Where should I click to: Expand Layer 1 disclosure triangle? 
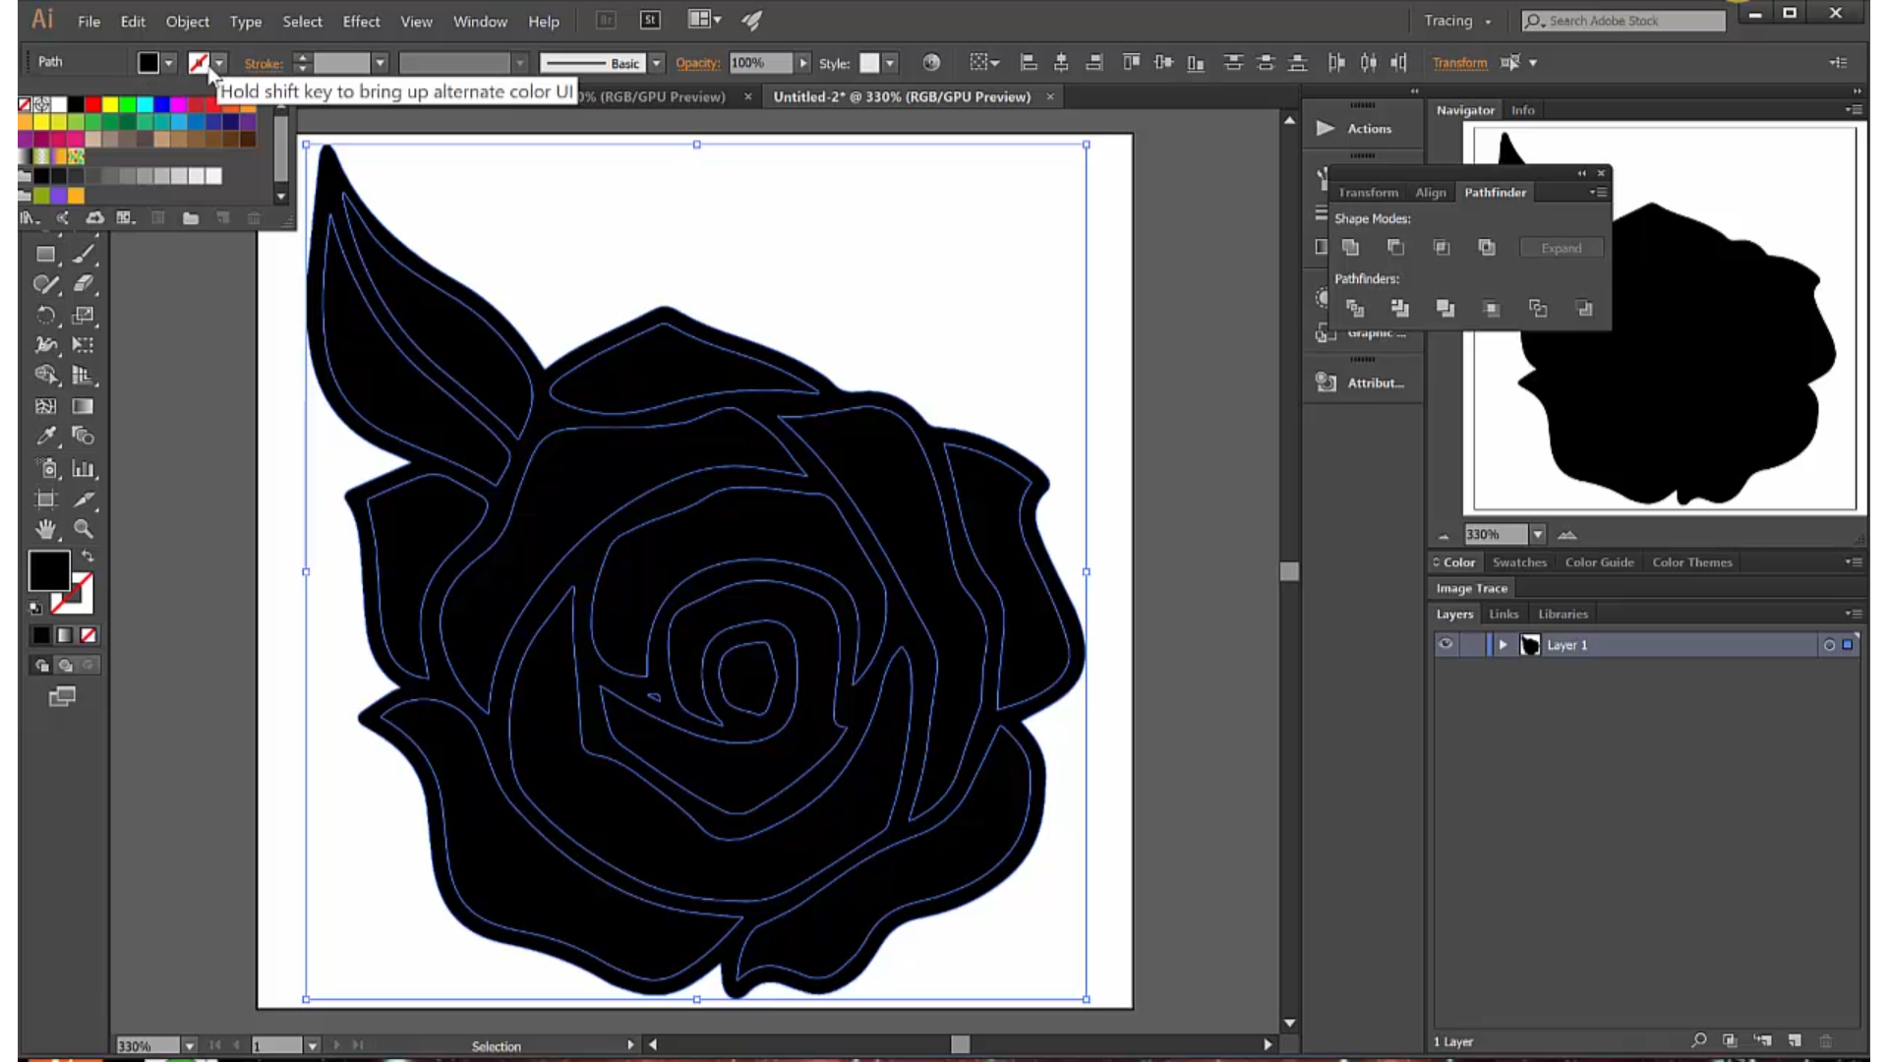[1503, 645]
